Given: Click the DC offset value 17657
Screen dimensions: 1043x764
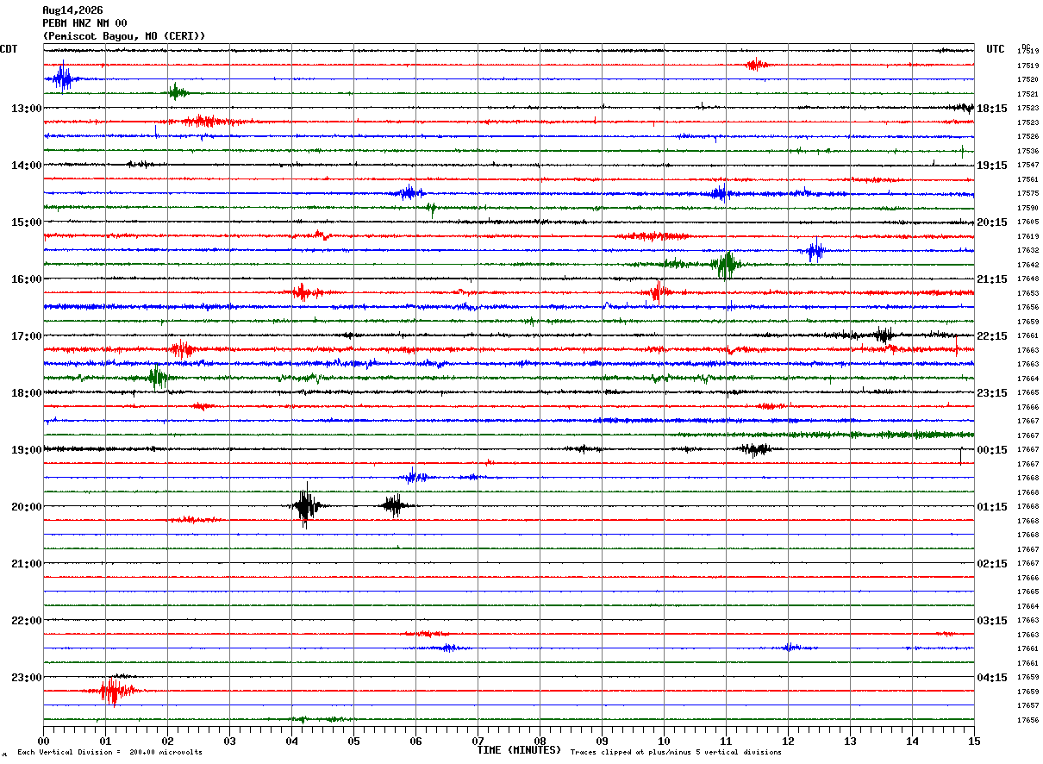Looking at the screenshot, I should pyautogui.click(x=1027, y=706).
